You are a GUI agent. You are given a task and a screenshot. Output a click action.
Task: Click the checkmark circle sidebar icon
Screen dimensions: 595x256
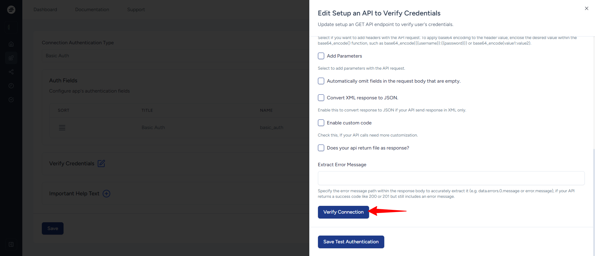coord(11,100)
